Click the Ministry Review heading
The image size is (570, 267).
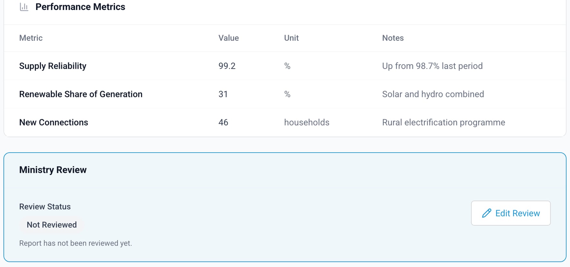coord(53,170)
